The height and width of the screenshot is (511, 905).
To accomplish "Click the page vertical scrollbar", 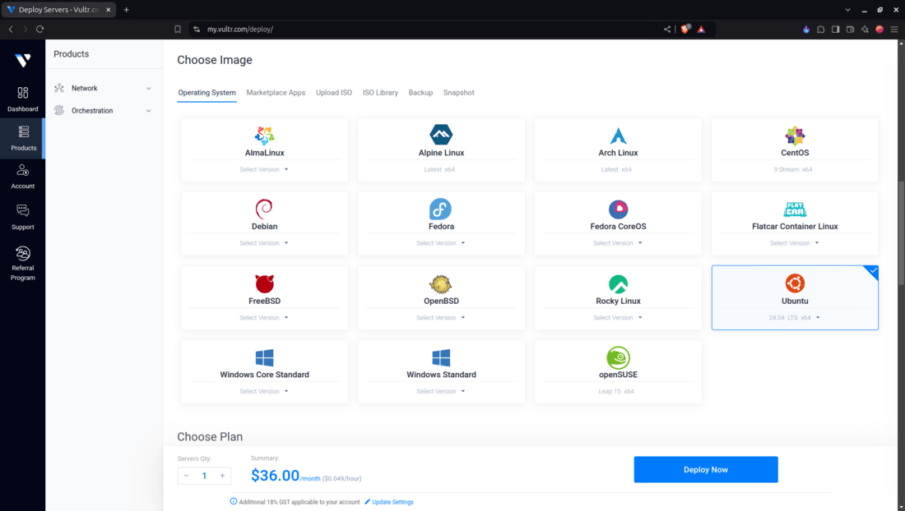I will (x=901, y=233).
